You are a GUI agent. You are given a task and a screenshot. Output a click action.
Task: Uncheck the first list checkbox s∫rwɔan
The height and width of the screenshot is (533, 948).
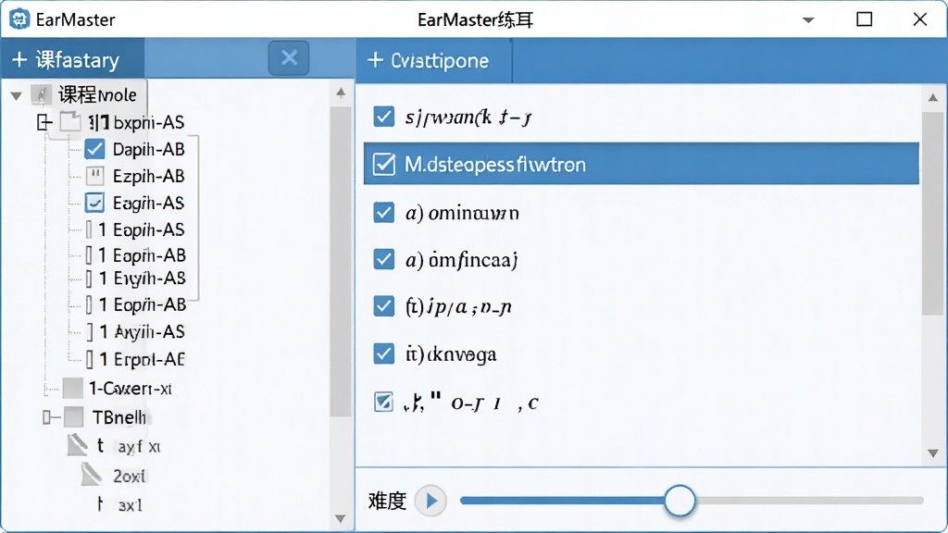coord(384,117)
